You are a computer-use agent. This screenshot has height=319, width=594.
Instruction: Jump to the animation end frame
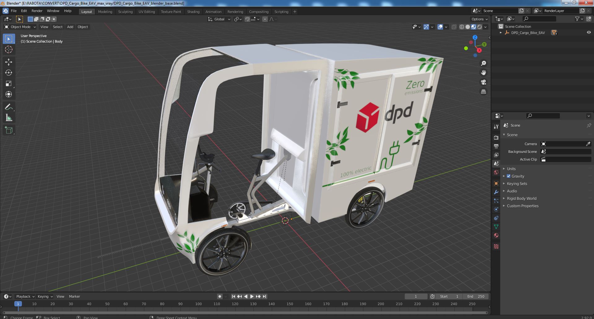pyautogui.click(x=264, y=296)
